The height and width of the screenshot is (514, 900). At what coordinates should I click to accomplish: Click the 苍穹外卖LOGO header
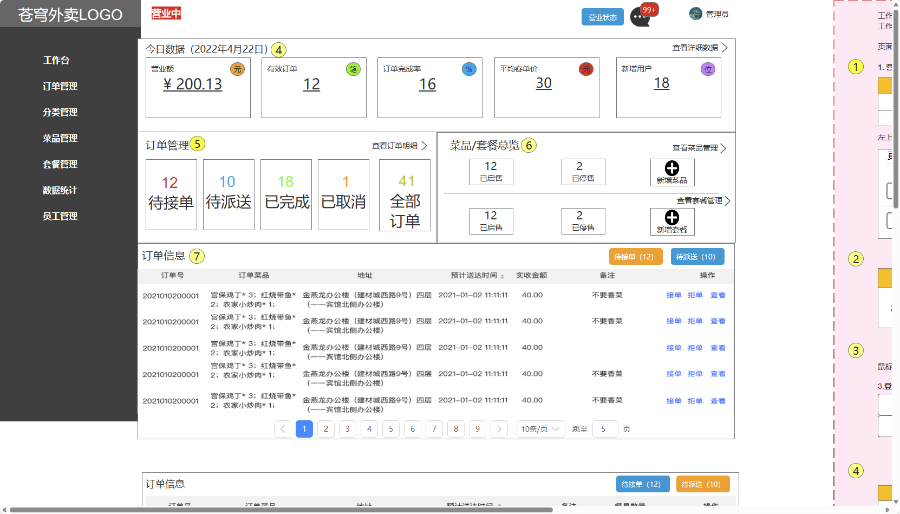[70, 15]
